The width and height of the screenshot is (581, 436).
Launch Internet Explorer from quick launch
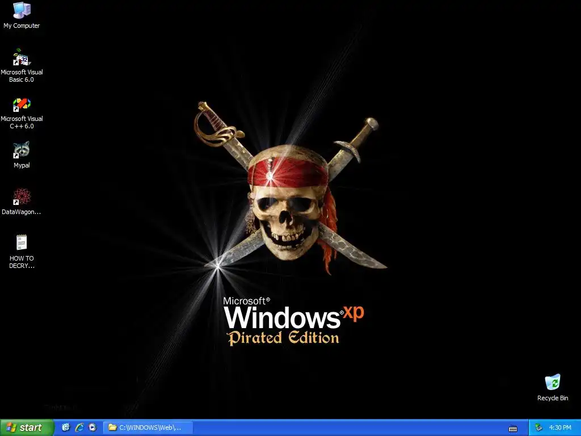coord(79,427)
